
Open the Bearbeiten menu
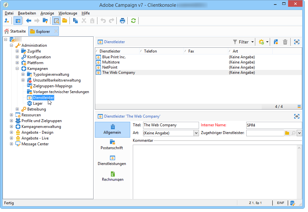pyautogui.click(x=27, y=13)
